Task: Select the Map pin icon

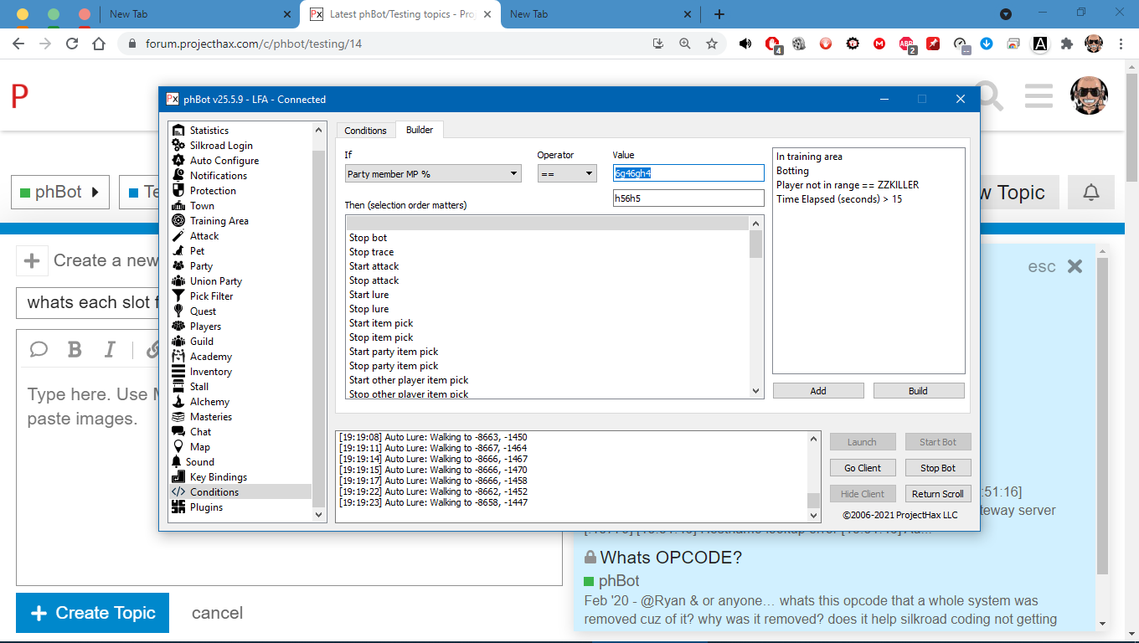Action: [x=178, y=447]
